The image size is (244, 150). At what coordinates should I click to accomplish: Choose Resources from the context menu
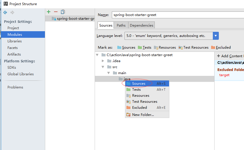click(147, 96)
